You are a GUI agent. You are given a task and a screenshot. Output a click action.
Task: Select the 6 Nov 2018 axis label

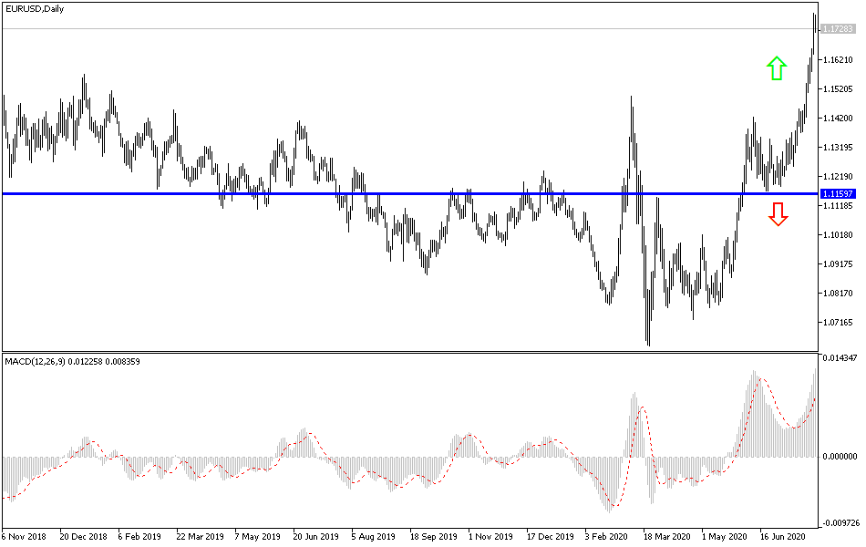(x=25, y=537)
